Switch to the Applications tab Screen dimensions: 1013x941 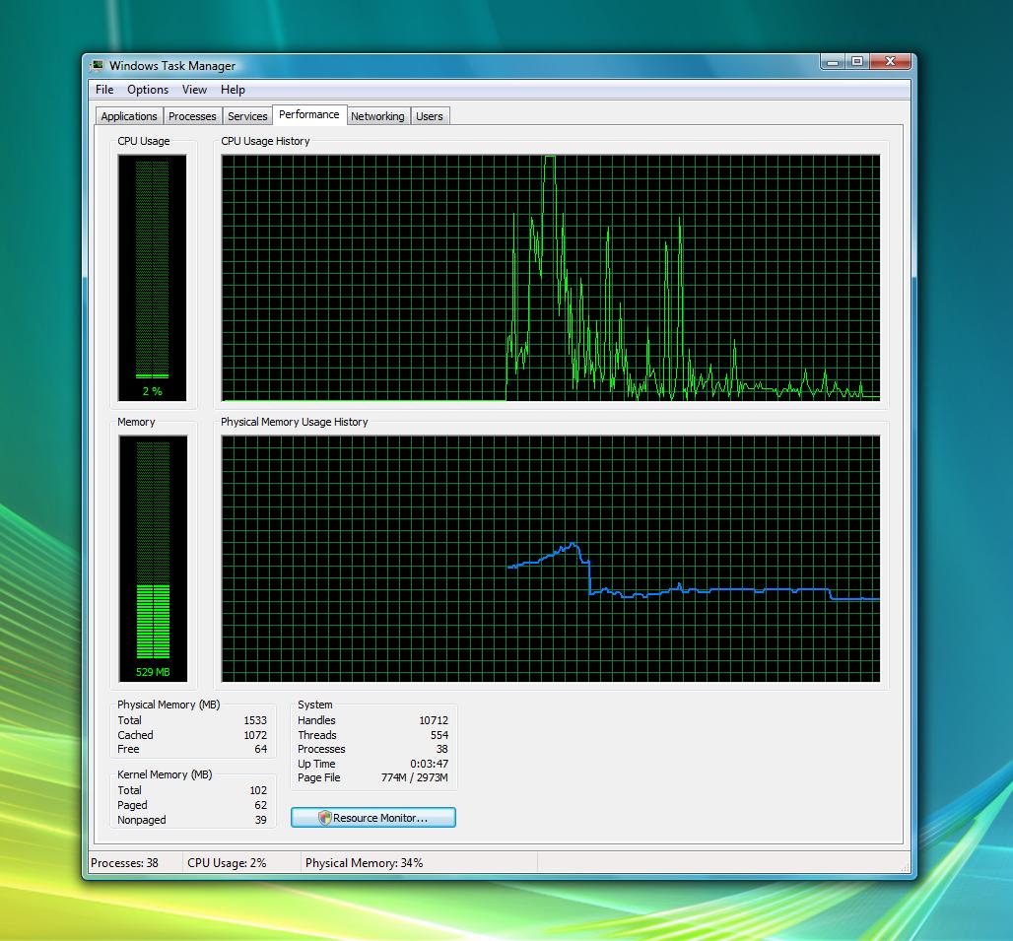129,116
